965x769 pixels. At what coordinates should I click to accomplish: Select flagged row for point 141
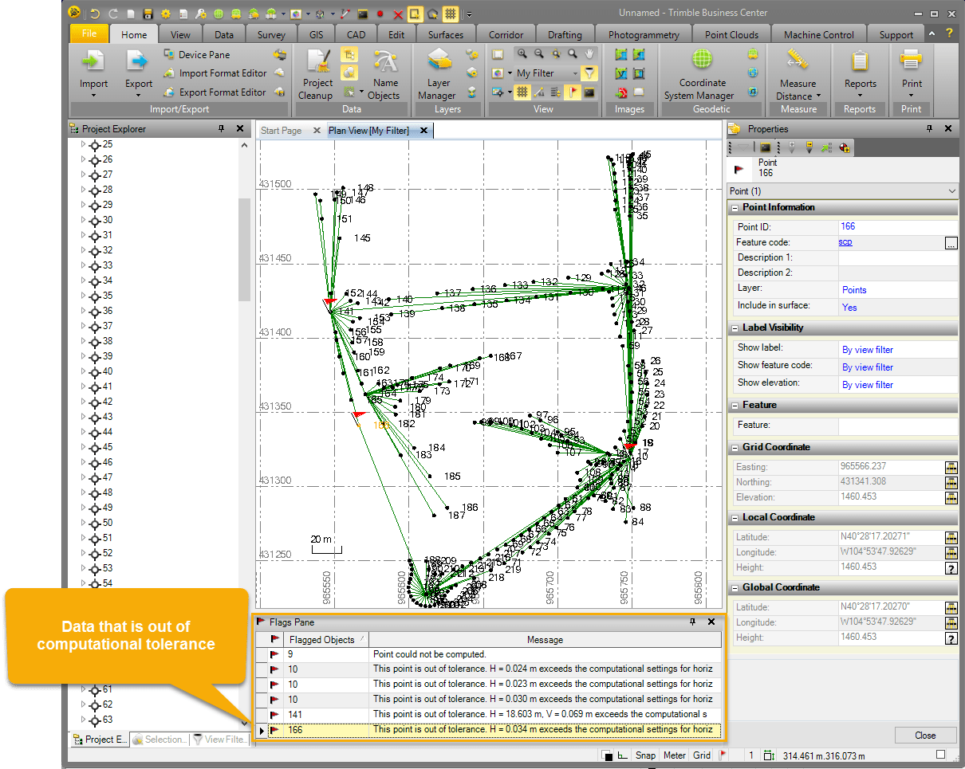coord(488,714)
